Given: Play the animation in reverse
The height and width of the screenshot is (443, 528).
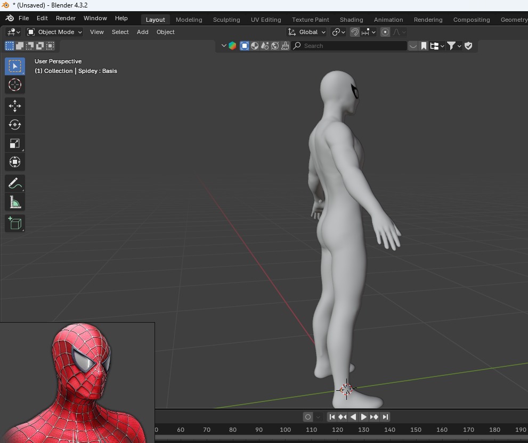Looking at the screenshot, I should (x=353, y=417).
